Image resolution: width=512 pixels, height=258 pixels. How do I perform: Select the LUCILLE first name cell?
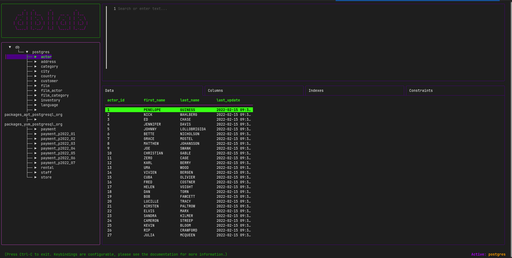(x=151, y=201)
